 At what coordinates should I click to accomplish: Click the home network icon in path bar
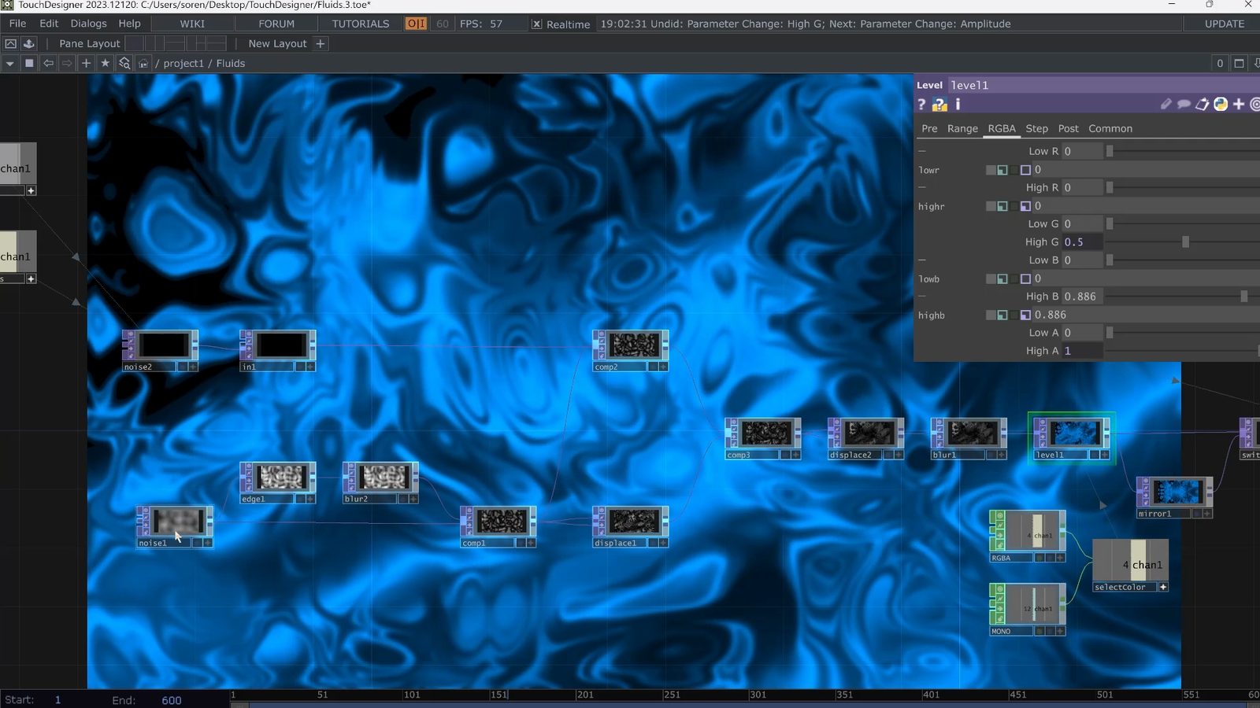pos(143,63)
